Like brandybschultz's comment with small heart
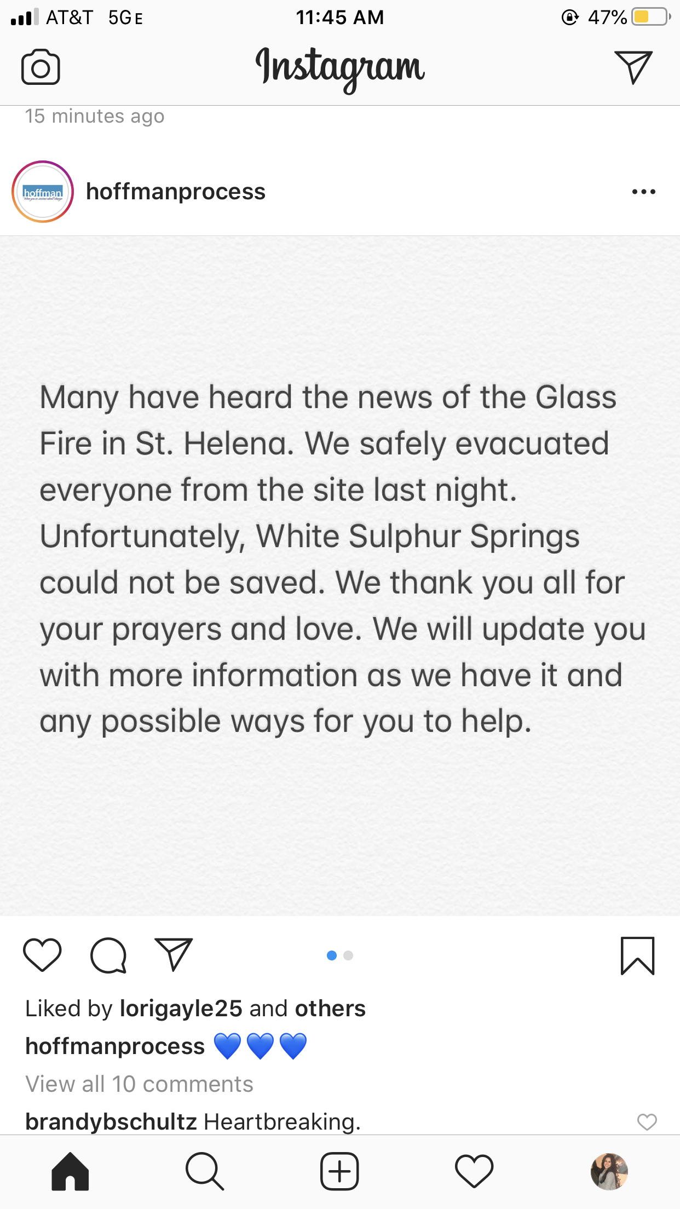 point(647,1122)
